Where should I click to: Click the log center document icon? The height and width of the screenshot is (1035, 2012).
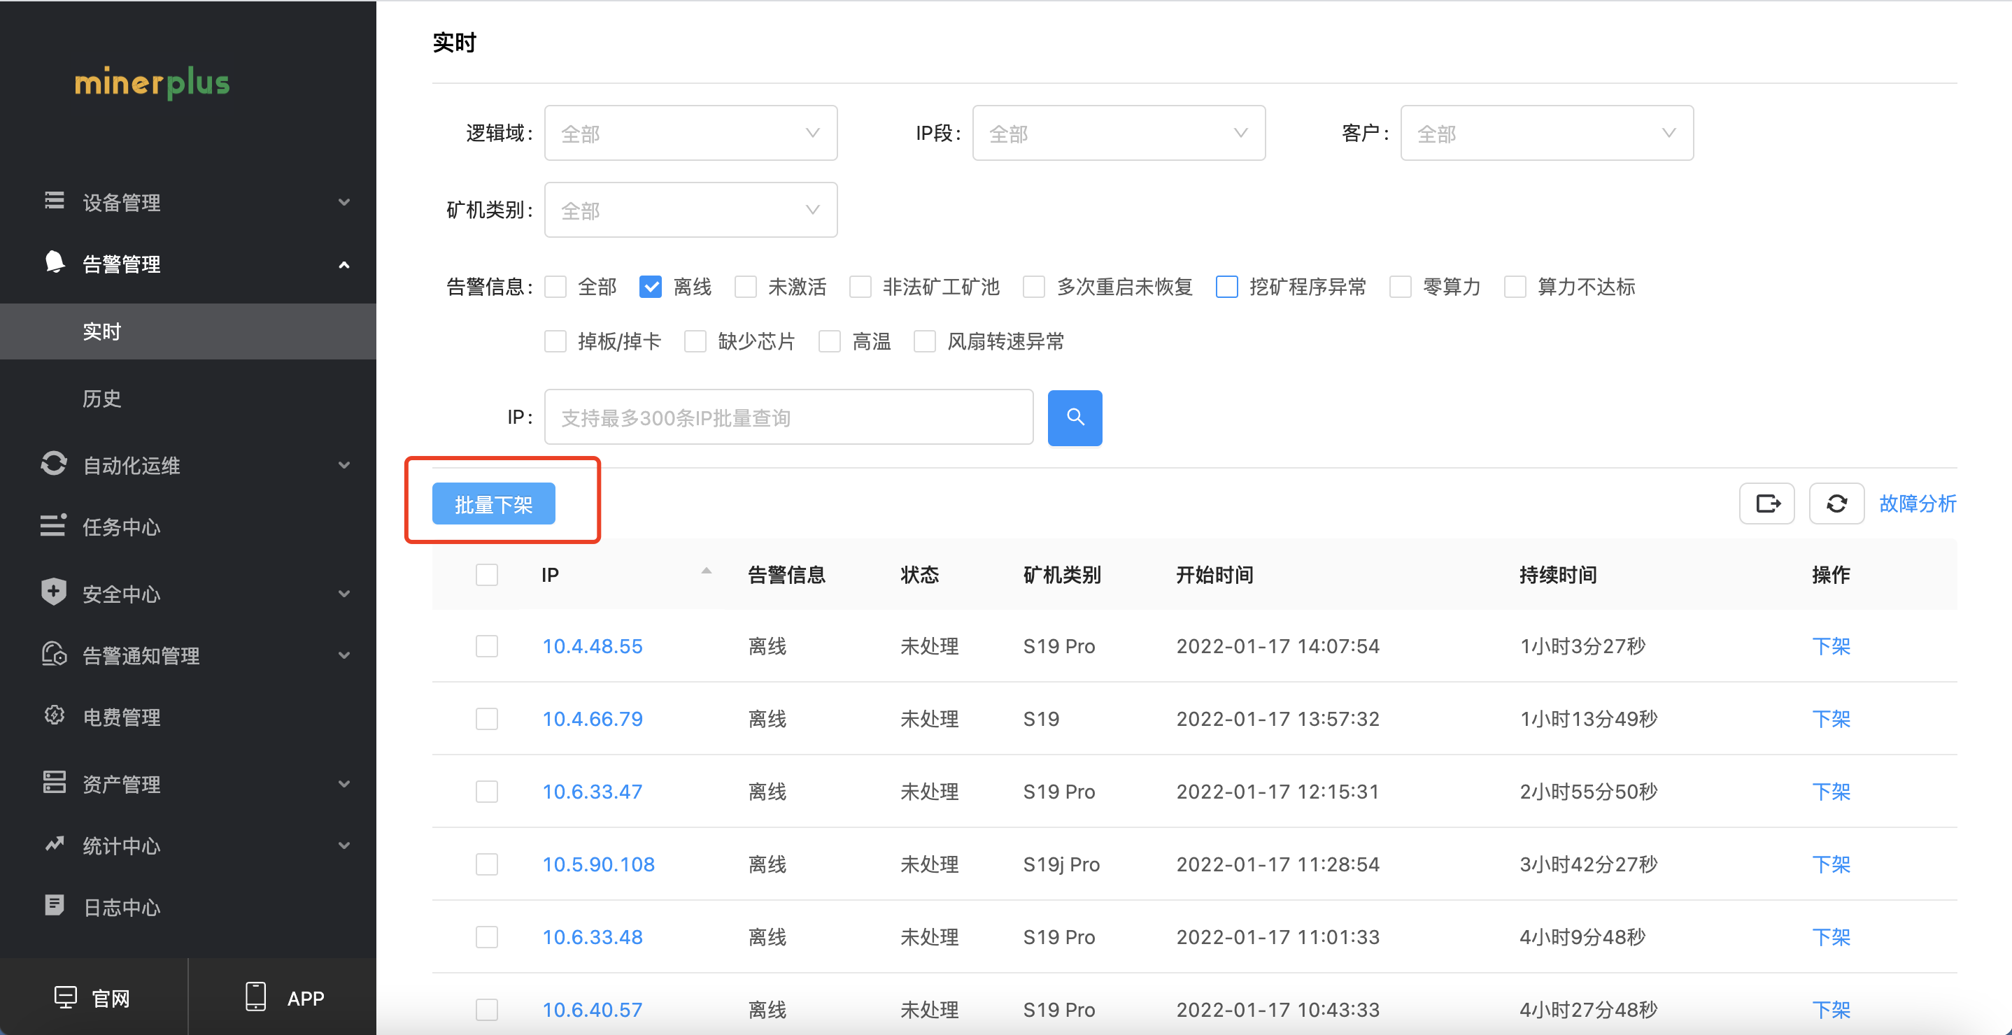(54, 906)
